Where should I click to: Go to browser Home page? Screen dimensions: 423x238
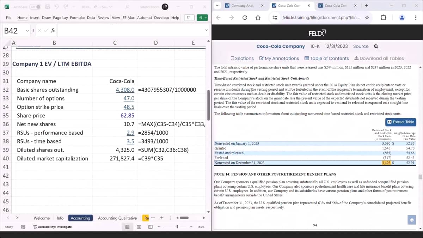tap(258, 18)
